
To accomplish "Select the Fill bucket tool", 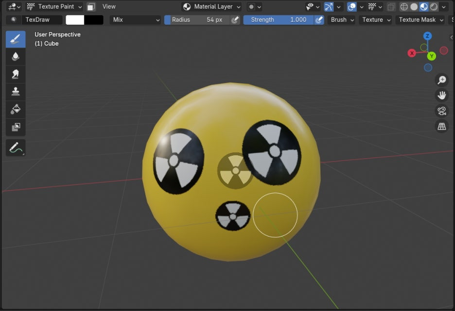I will 16,109.
